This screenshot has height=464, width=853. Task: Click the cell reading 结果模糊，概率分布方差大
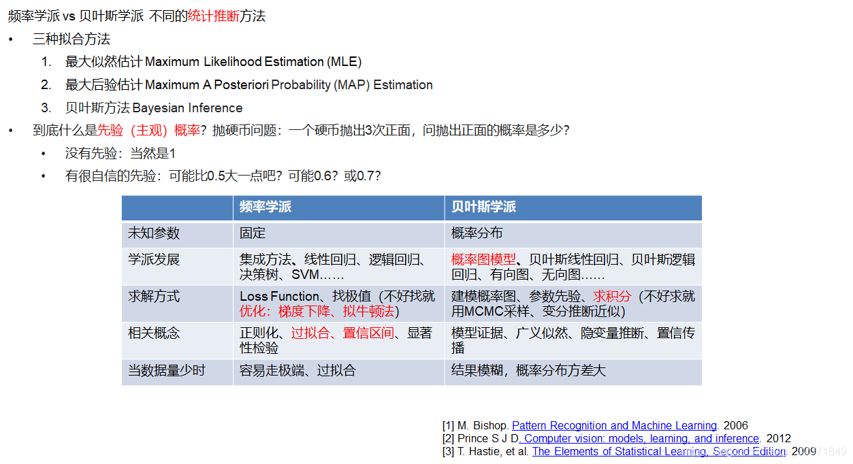pyautogui.click(x=573, y=371)
